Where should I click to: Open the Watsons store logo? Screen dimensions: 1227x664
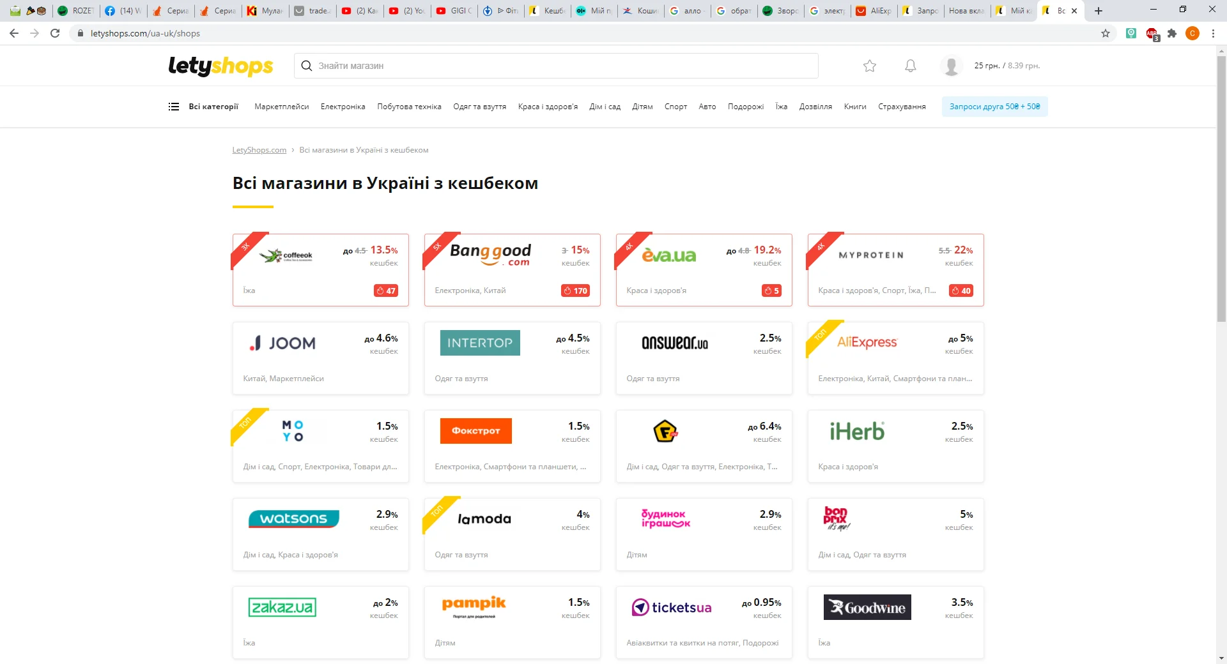[294, 518]
